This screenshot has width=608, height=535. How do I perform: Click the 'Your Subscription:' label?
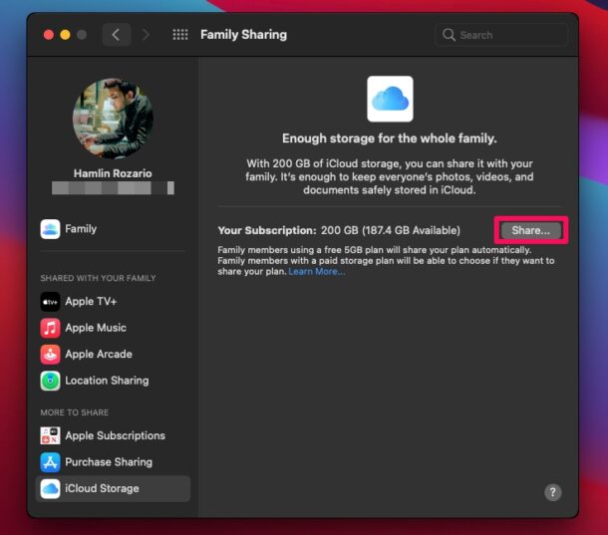pyautogui.click(x=267, y=231)
